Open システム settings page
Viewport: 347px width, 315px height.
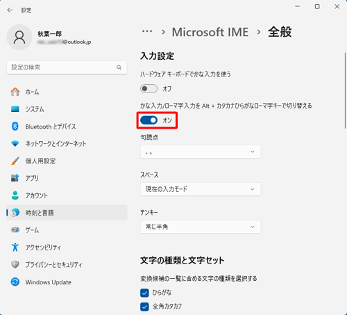coord(67,109)
